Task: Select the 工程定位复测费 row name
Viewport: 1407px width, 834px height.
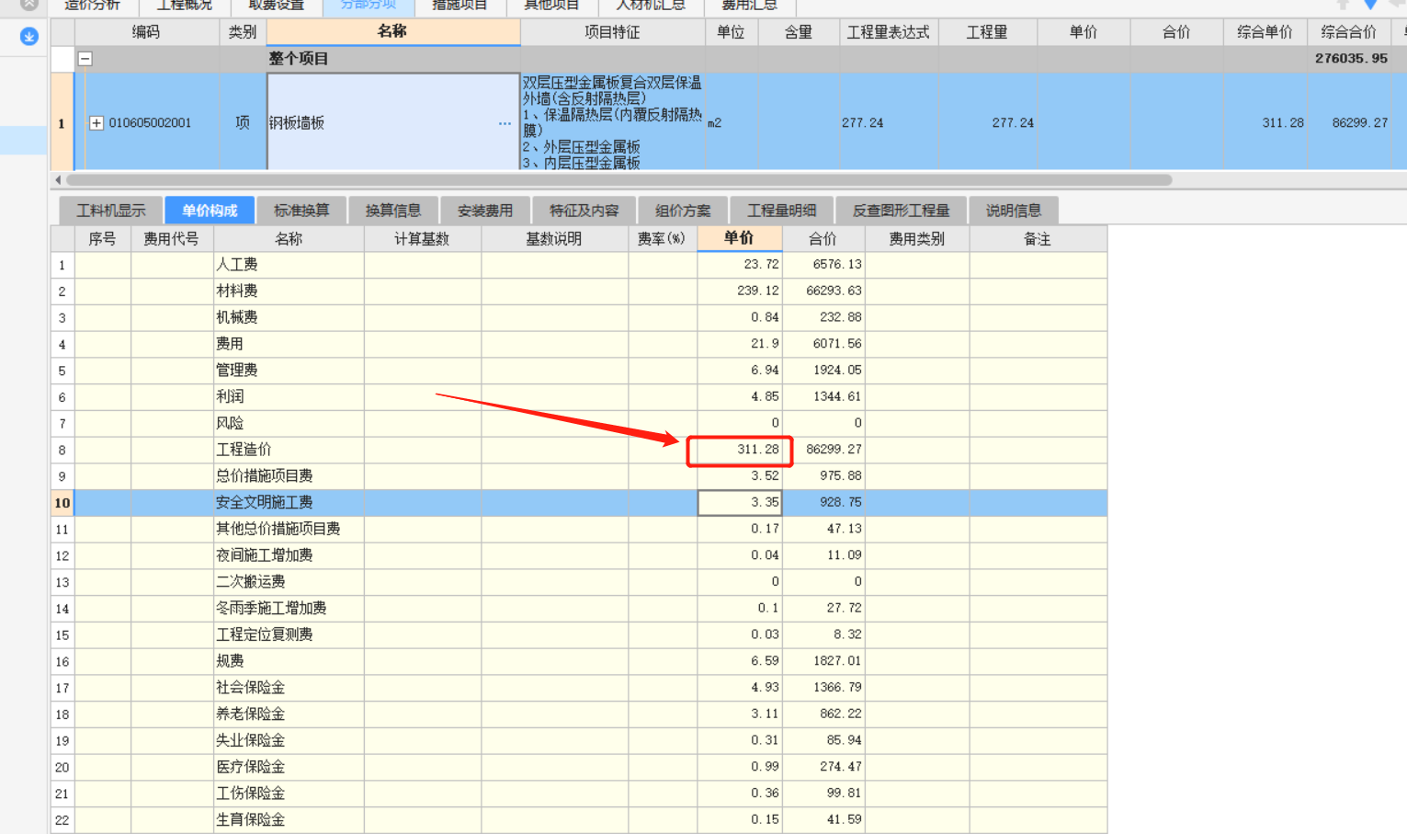Action: (x=265, y=635)
